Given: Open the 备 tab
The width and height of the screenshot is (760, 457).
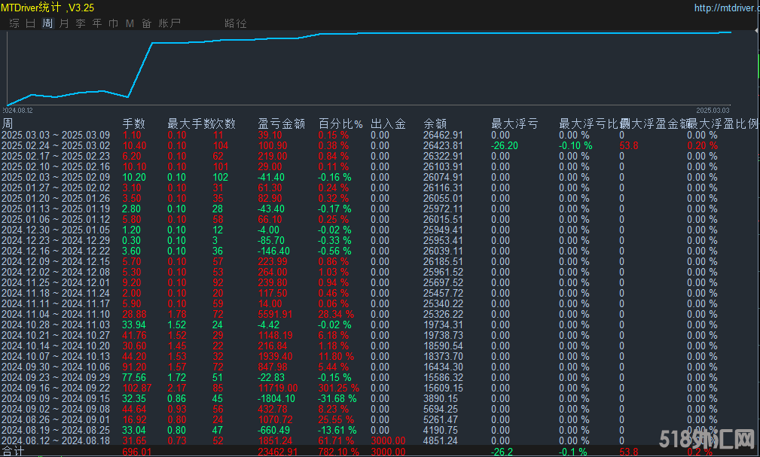Looking at the screenshot, I should tap(146, 23).
